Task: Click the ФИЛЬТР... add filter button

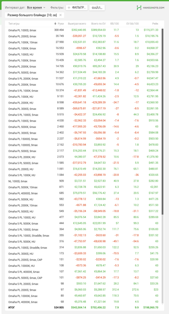Action: coord(76,8)
